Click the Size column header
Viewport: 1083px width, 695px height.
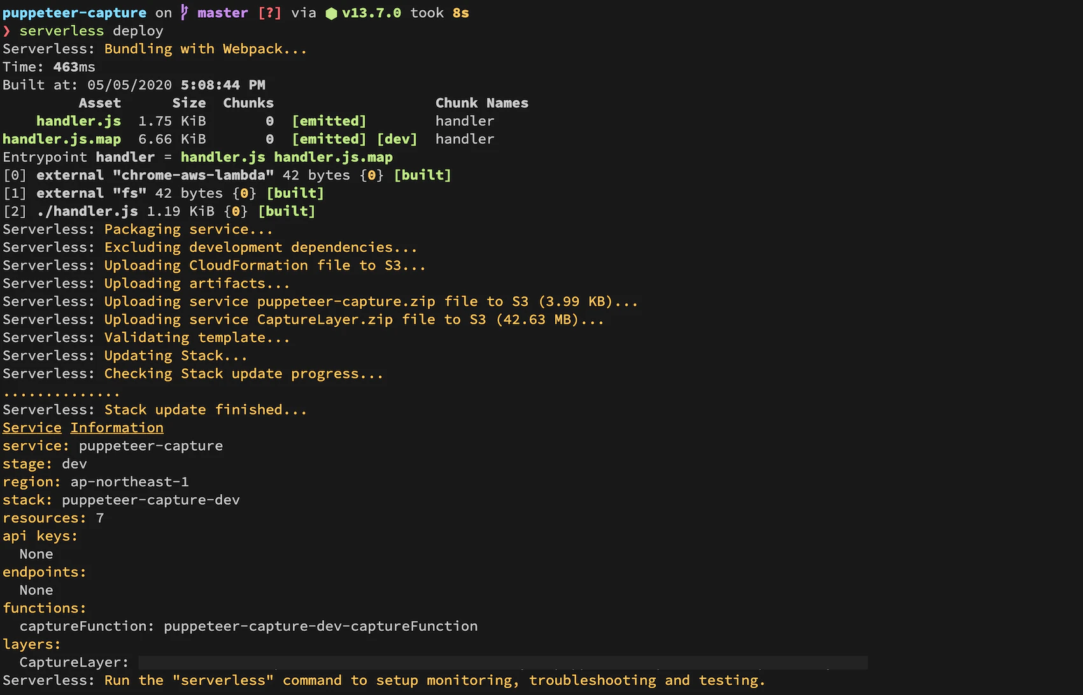pos(189,103)
